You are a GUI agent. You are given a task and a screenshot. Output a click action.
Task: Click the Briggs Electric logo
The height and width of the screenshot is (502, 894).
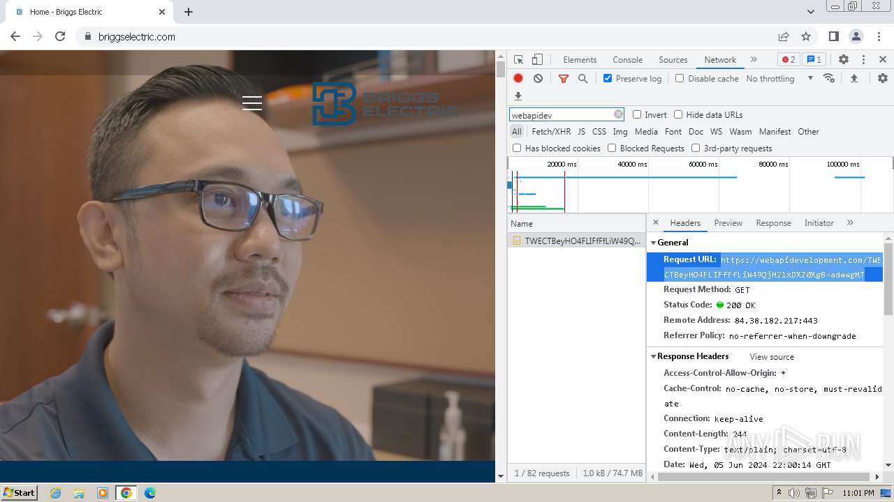click(386, 103)
